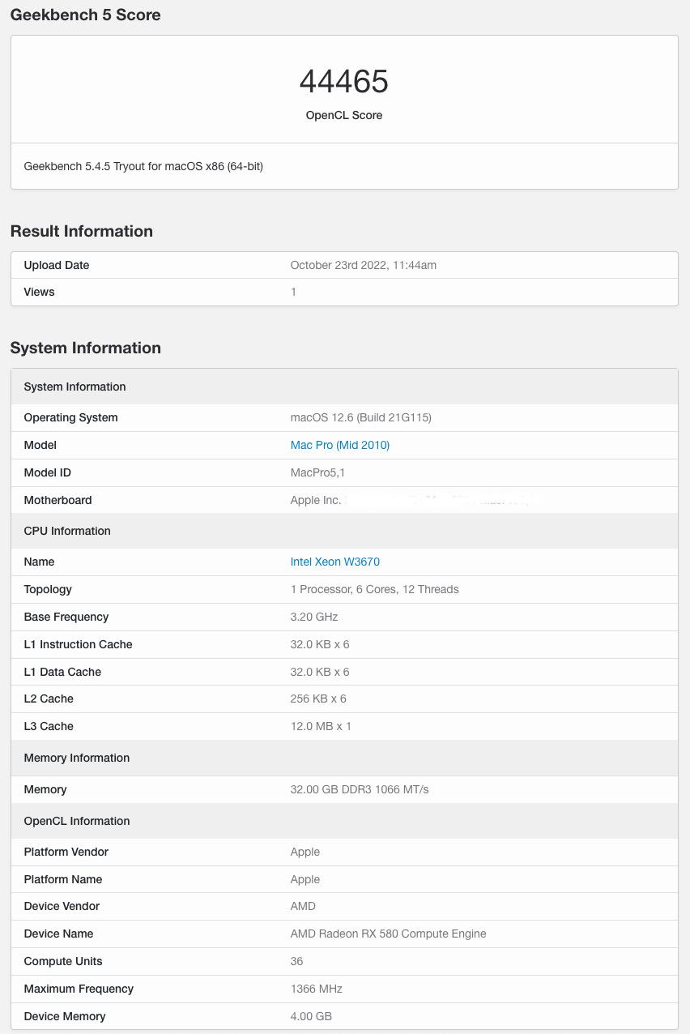The height and width of the screenshot is (1034, 690).
Task: Select the 12.0 MB x 1 value
Action: click(x=321, y=726)
